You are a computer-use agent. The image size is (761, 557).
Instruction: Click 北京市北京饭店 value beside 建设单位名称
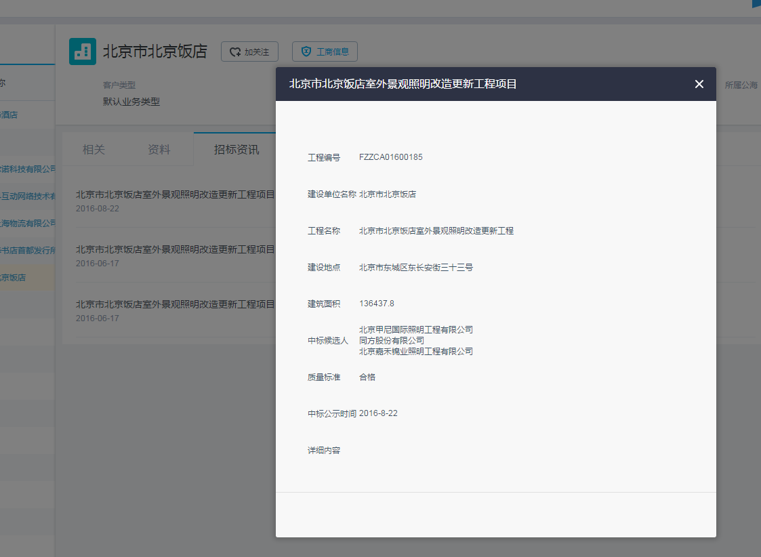(388, 194)
